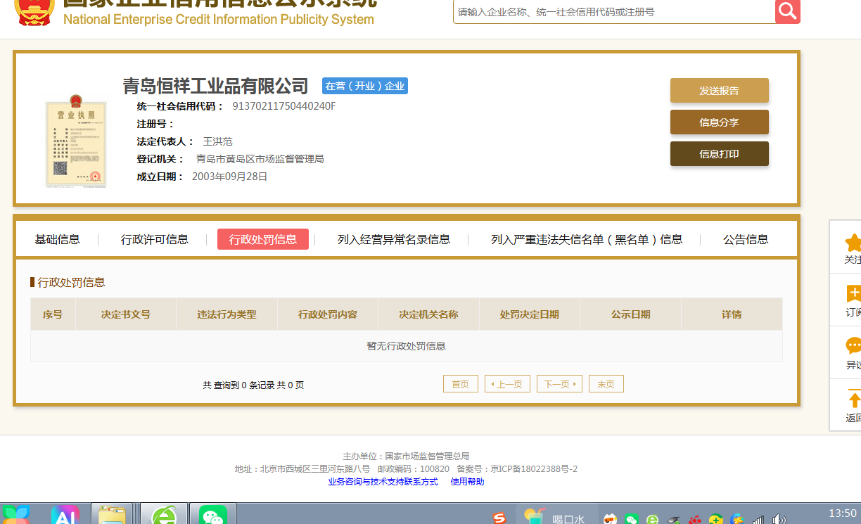The width and height of the screenshot is (861, 524).
Task: Click the 详情 column header
Action: [x=732, y=314]
